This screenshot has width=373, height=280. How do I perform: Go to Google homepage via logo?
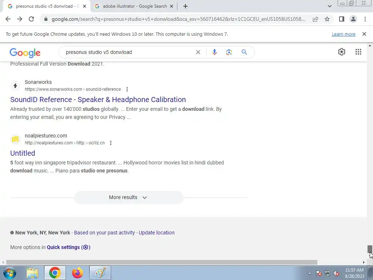coord(25,52)
